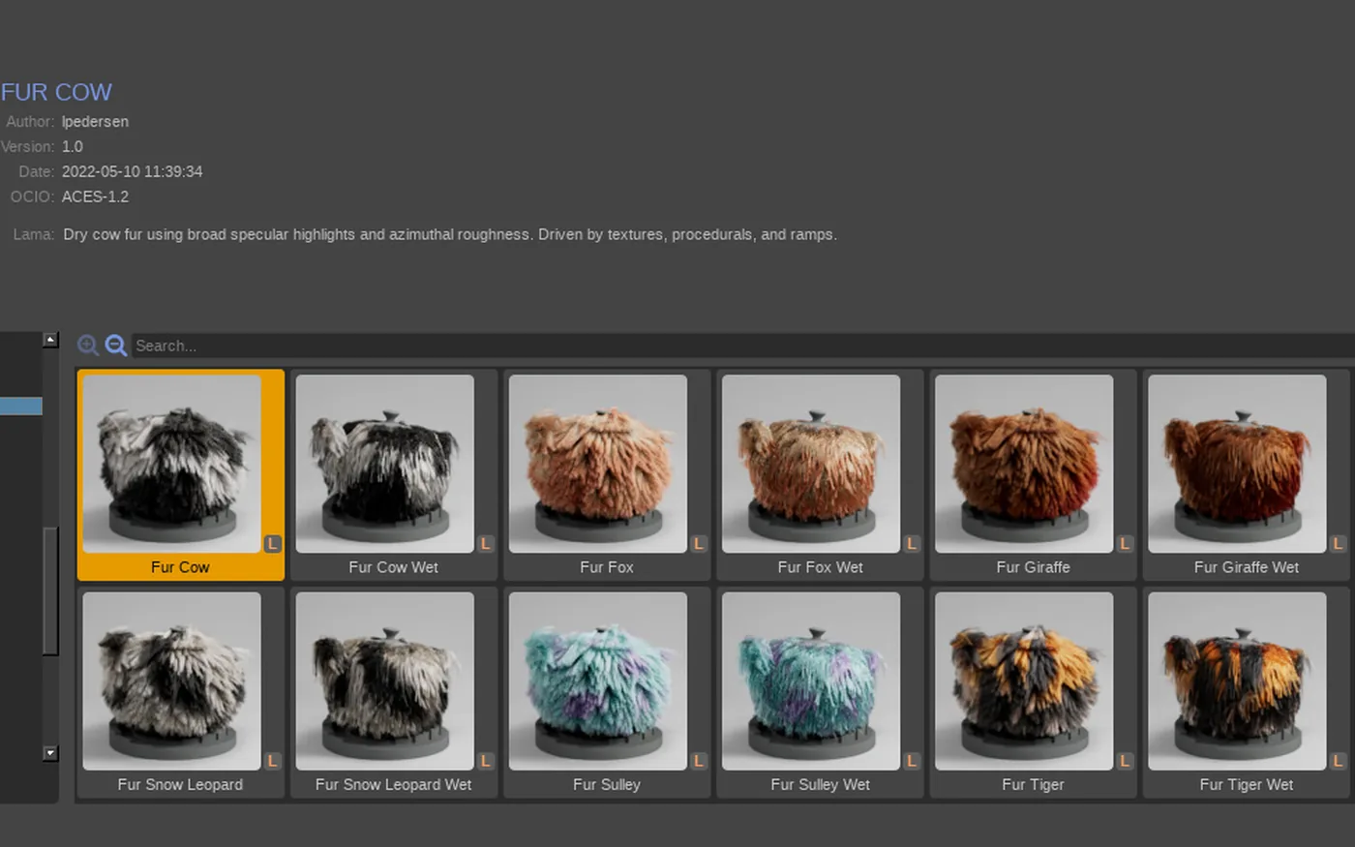Click the L badge on Fur Cow Wet

(486, 544)
